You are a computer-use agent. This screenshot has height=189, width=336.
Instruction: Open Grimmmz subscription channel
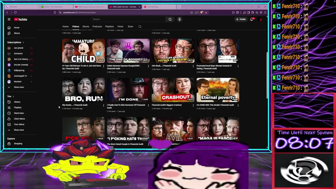pyautogui.click(x=18, y=54)
